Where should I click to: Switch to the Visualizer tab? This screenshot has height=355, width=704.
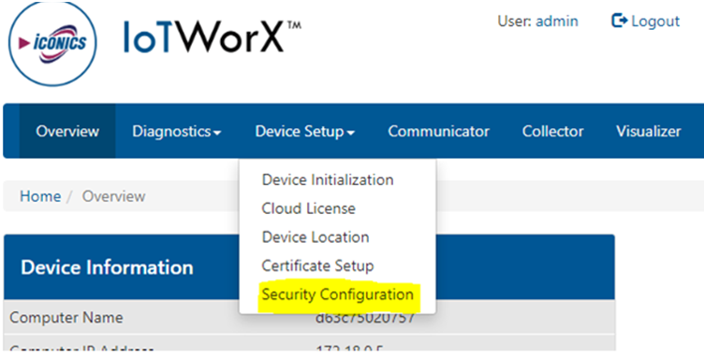[649, 132]
